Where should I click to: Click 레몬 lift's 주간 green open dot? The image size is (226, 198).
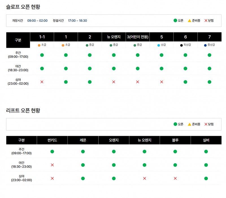[x=83, y=152]
